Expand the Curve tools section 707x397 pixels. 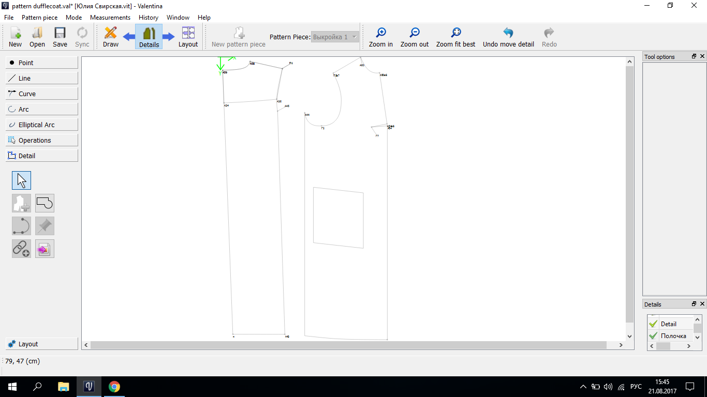coord(42,94)
